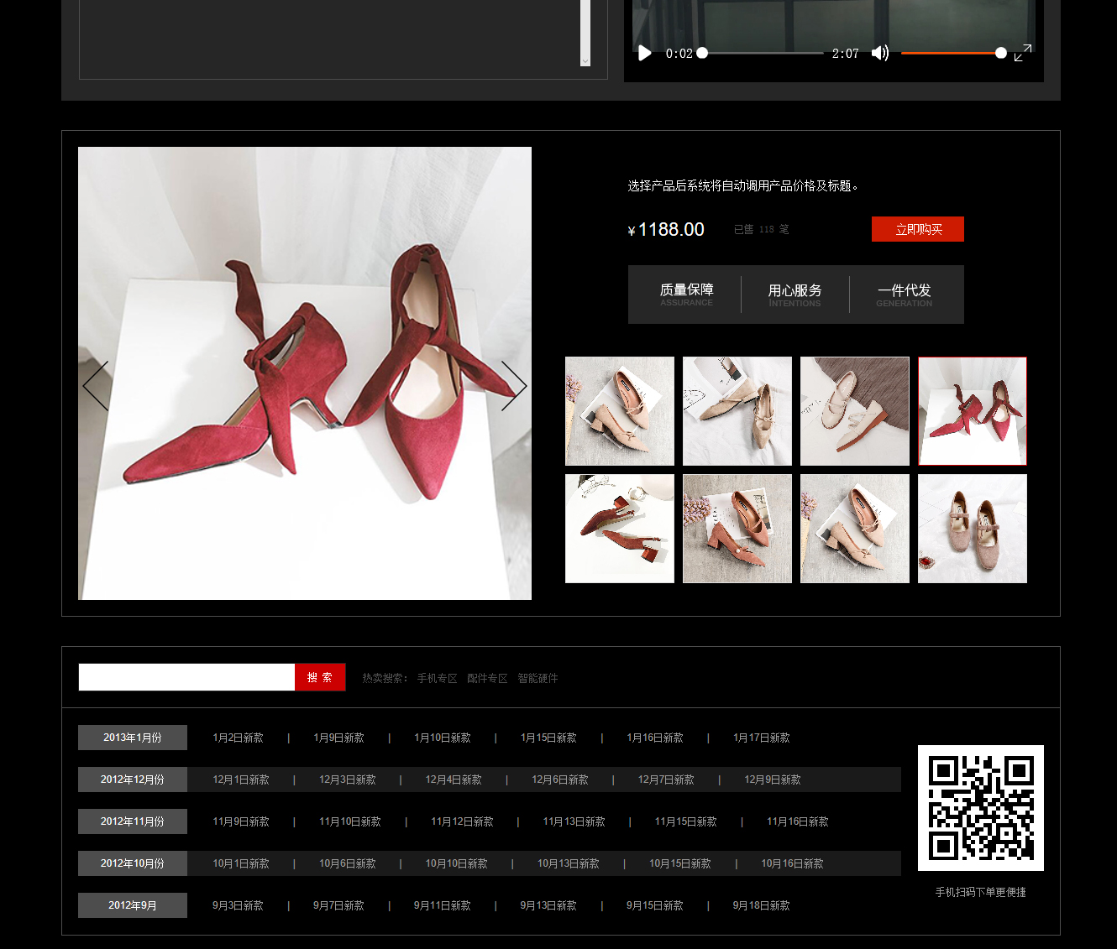Viewport: 1117px width, 949px height.
Task: Click the 10月15日新款 link
Action: (x=680, y=863)
